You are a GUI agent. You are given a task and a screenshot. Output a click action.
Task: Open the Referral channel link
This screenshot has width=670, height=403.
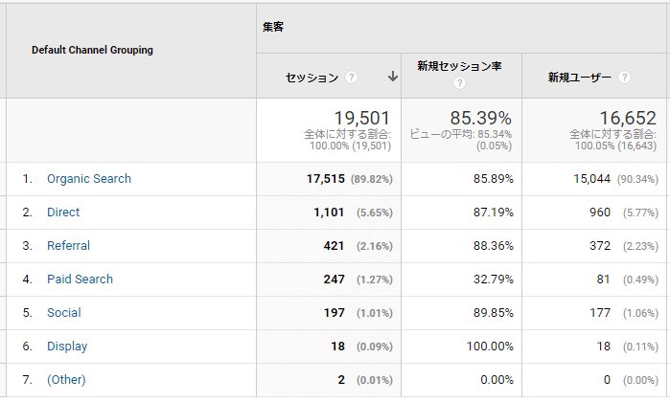[68, 246]
